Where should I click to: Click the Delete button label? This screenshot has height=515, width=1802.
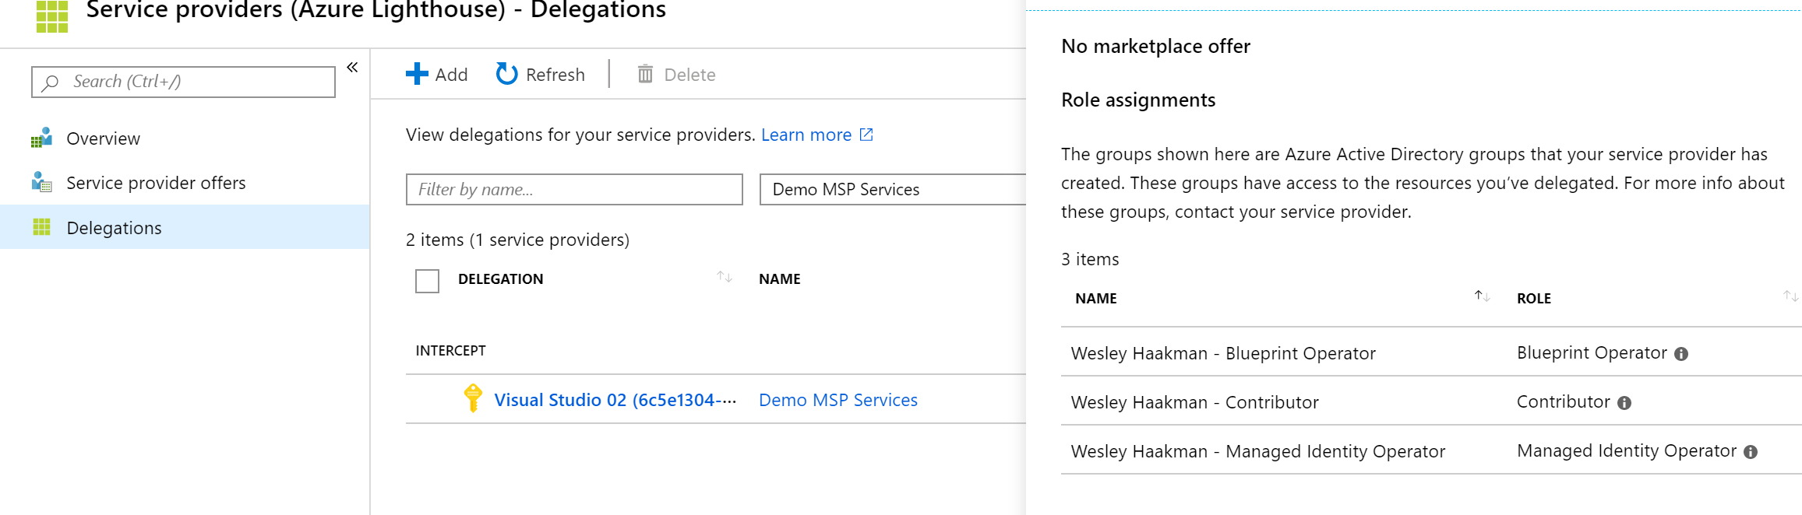[689, 75]
